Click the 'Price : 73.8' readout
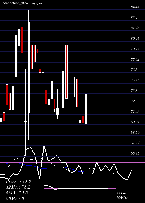Viewport: 145px width, 203px height. 18,181
